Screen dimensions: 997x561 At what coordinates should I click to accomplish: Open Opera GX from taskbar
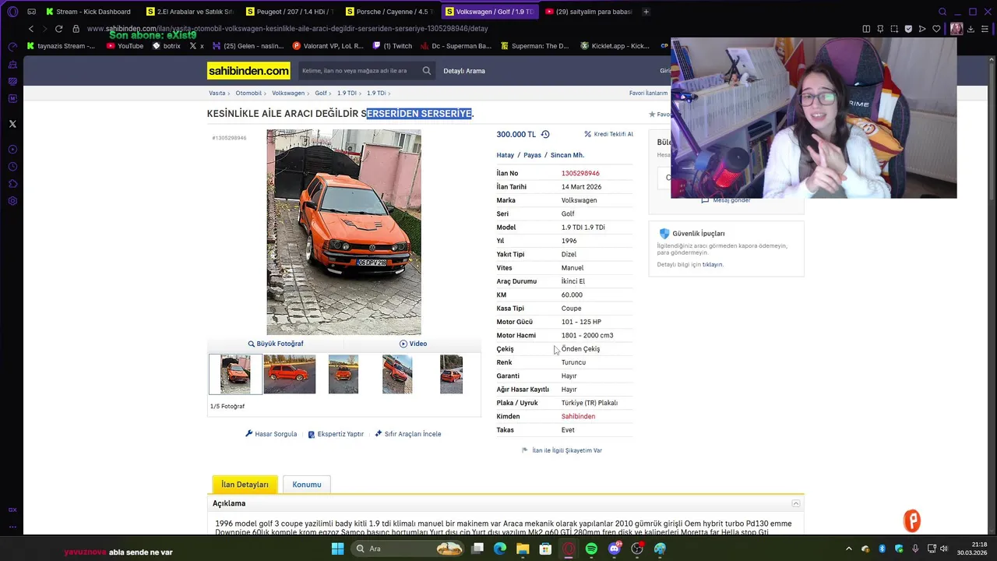coord(569,549)
